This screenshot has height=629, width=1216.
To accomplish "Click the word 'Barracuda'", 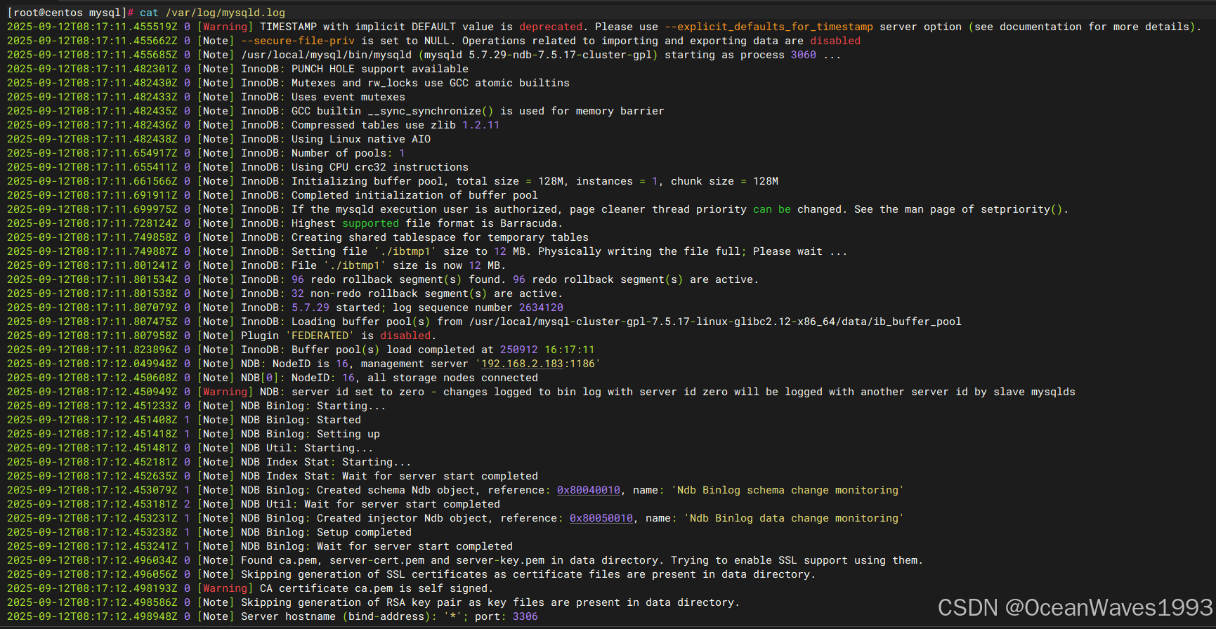I will (528, 223).
